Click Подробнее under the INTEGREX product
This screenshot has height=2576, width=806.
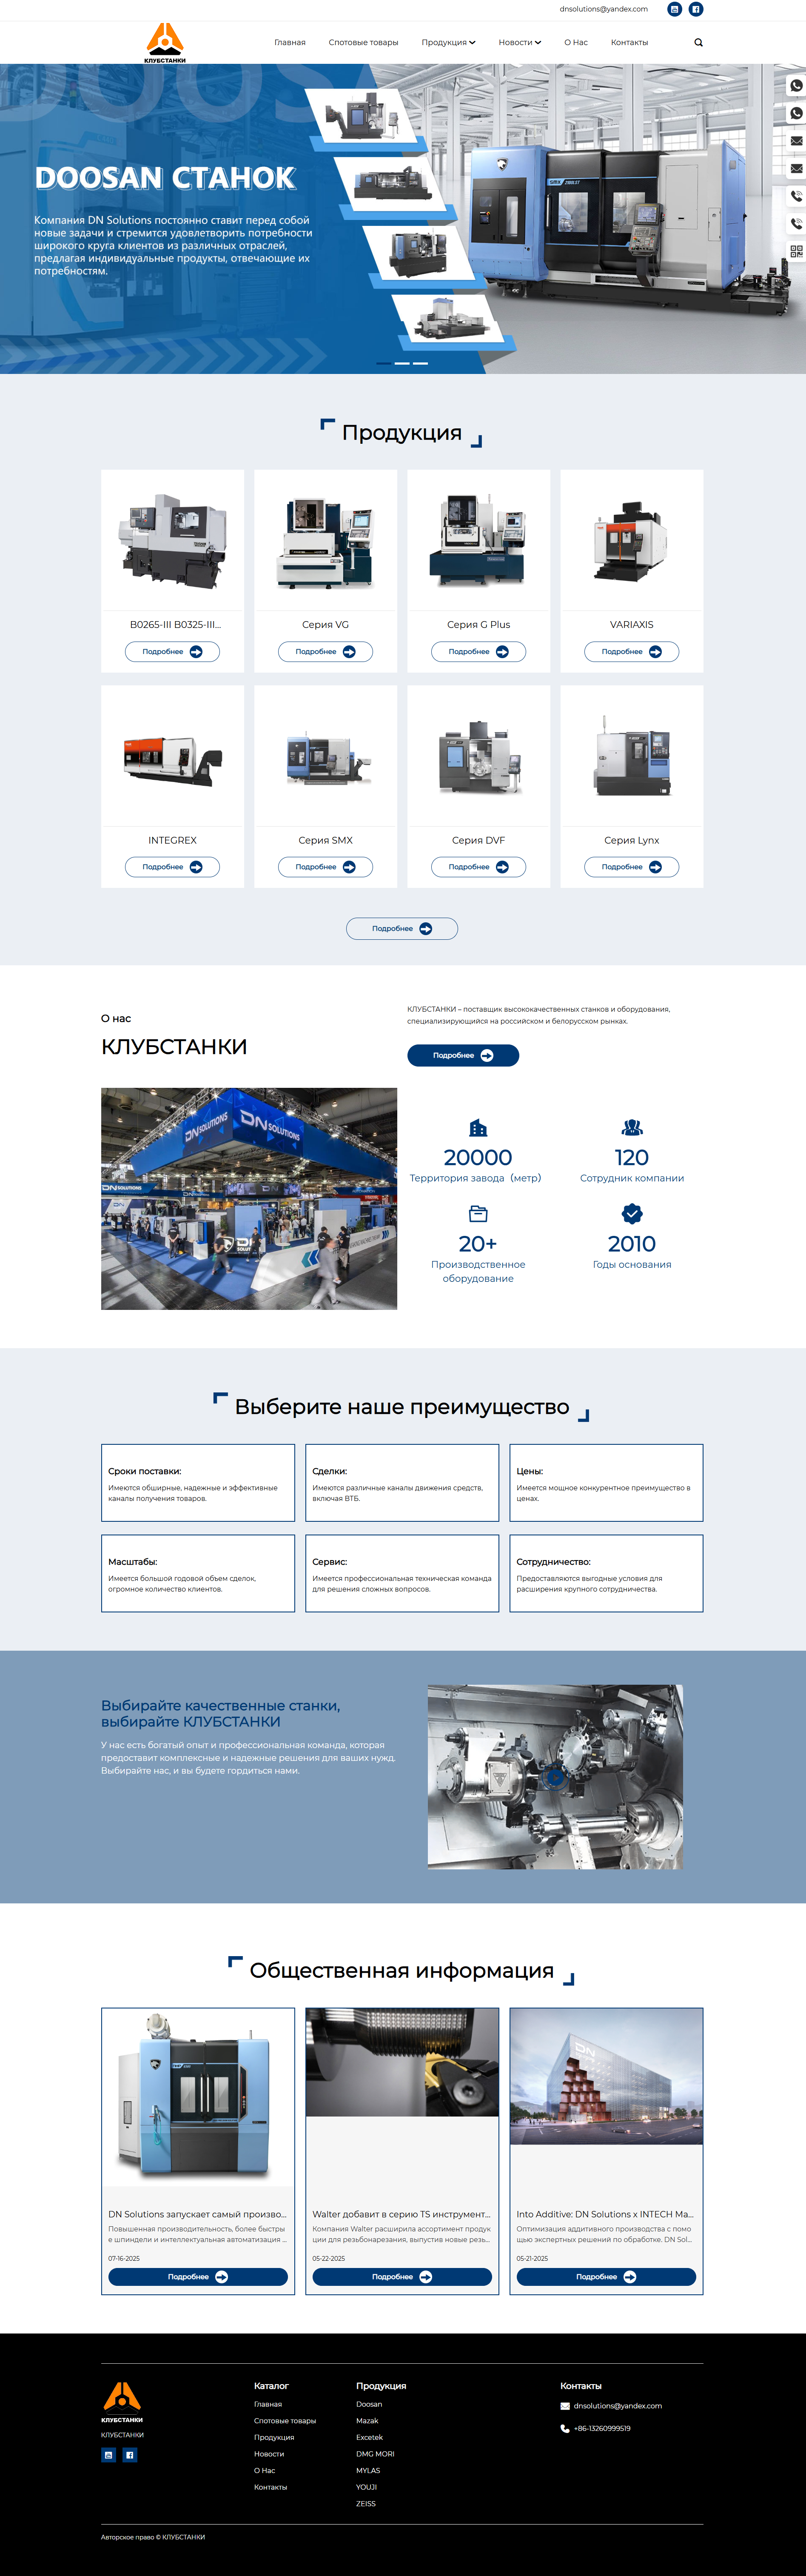(172, 867)
